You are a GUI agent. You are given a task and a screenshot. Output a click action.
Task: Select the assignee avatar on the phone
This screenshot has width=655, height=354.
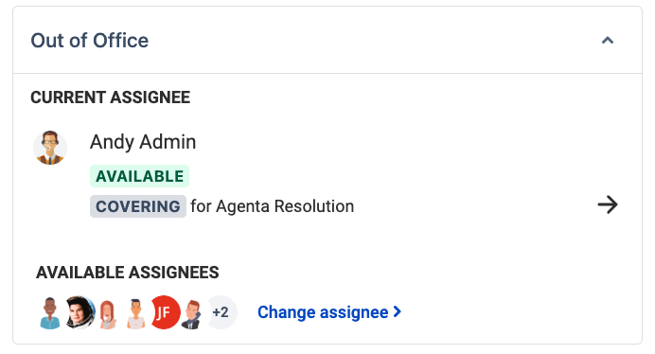coord(191,314)
